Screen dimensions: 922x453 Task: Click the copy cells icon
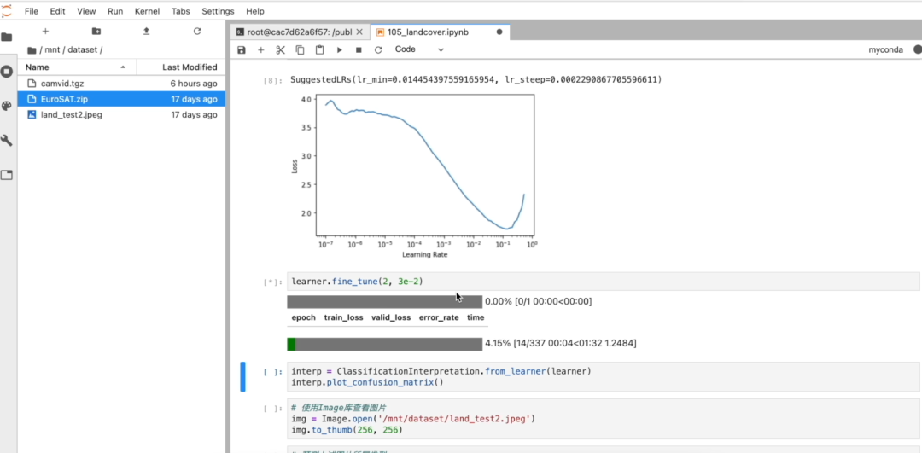pos(300,50)
